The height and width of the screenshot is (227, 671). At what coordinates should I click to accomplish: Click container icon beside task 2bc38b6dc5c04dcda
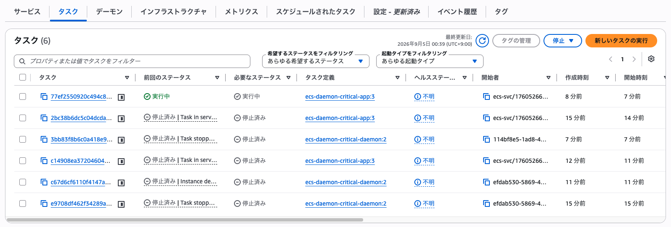coord(121,119)
